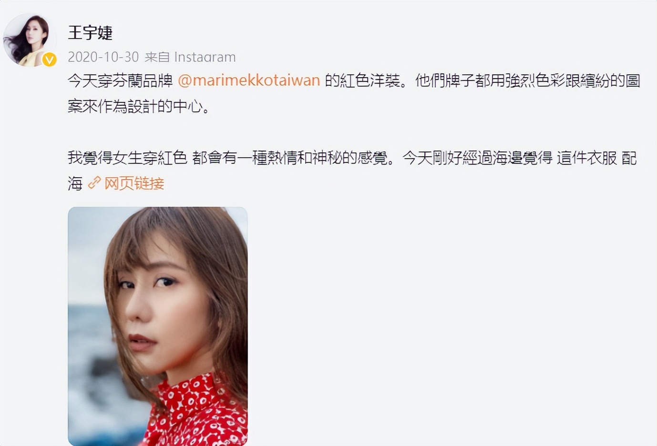Image resolution: width=657 pixels, height=446 pixels.
Task: Click the text 今天穿芬蘭品牌
Action: tap(120, 81)
